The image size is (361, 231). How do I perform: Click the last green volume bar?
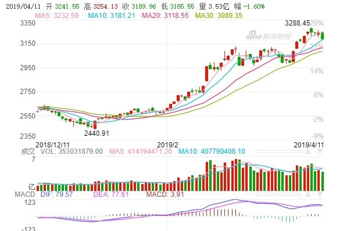[323, 181]
